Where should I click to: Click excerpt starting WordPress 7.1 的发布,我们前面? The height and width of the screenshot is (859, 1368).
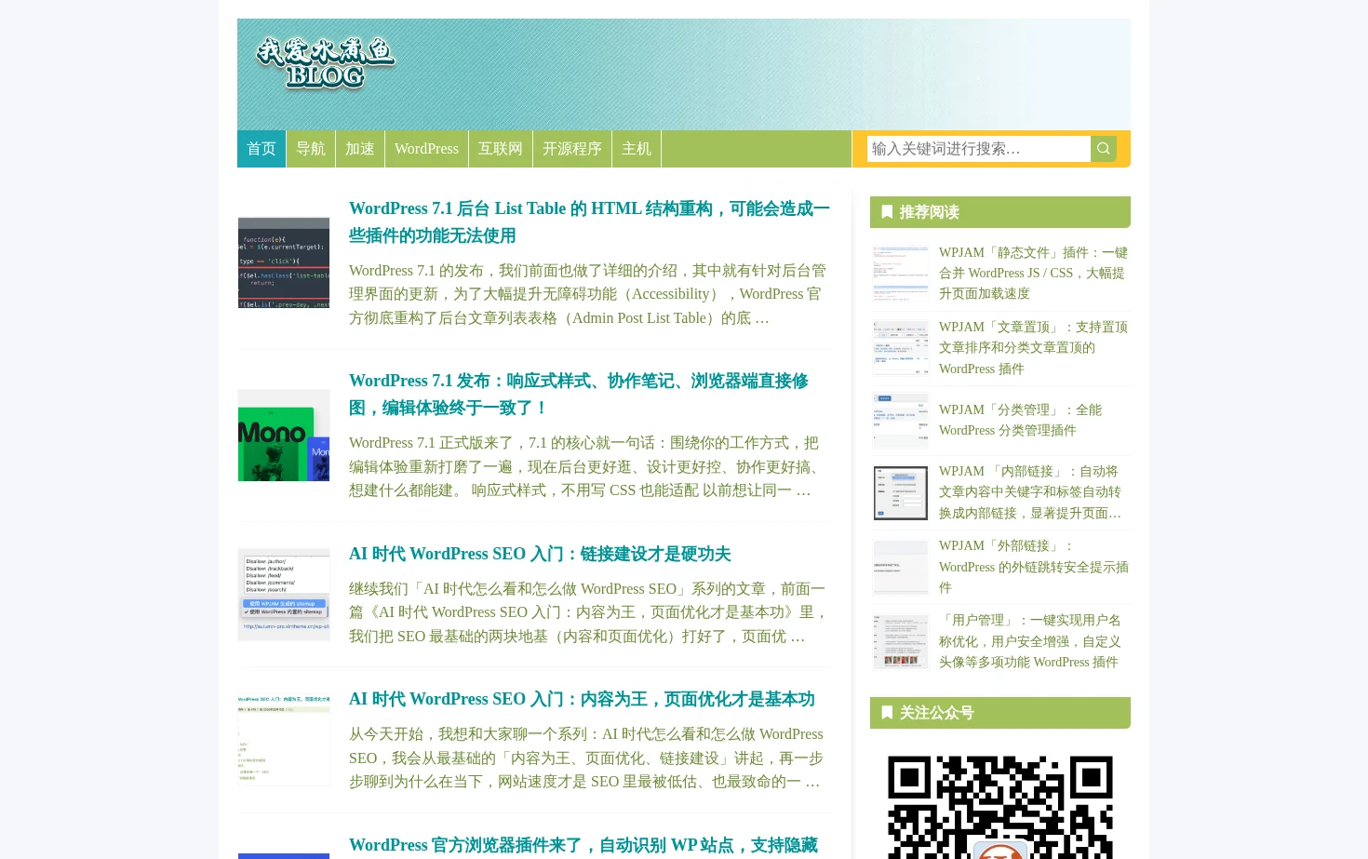click(x=587, y=294)
